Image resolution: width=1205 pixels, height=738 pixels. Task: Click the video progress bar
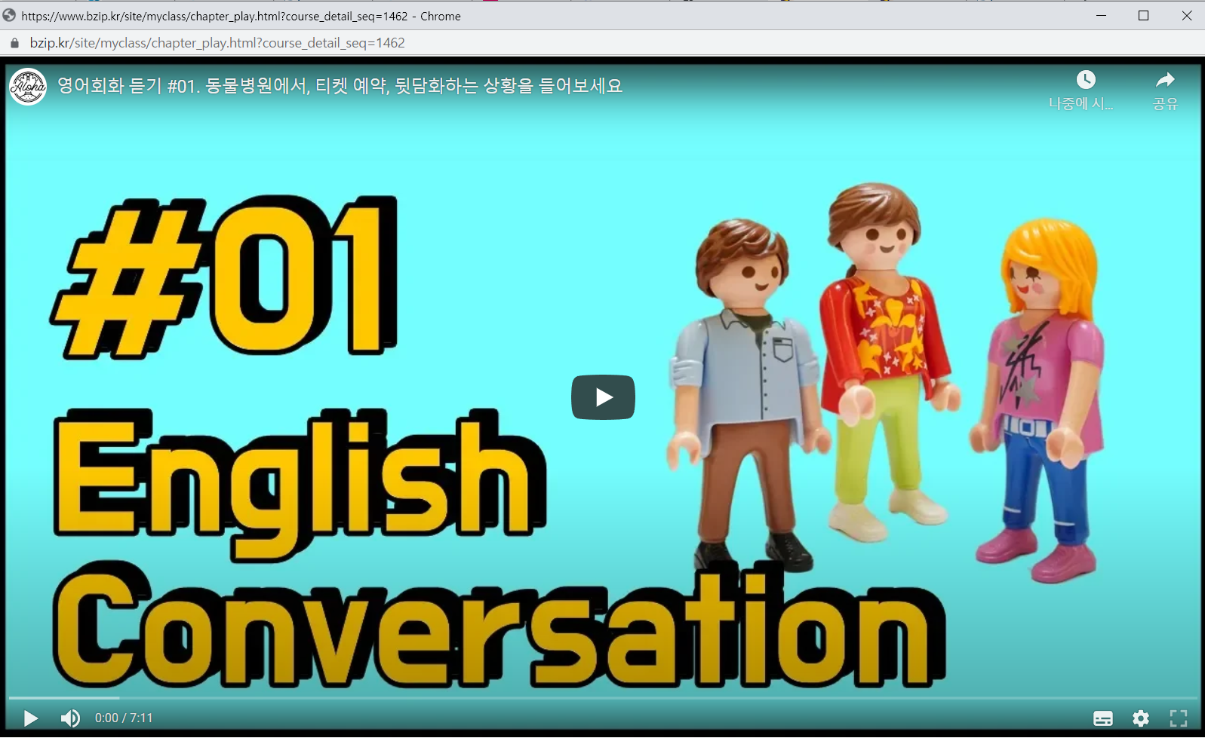point(602,698)
